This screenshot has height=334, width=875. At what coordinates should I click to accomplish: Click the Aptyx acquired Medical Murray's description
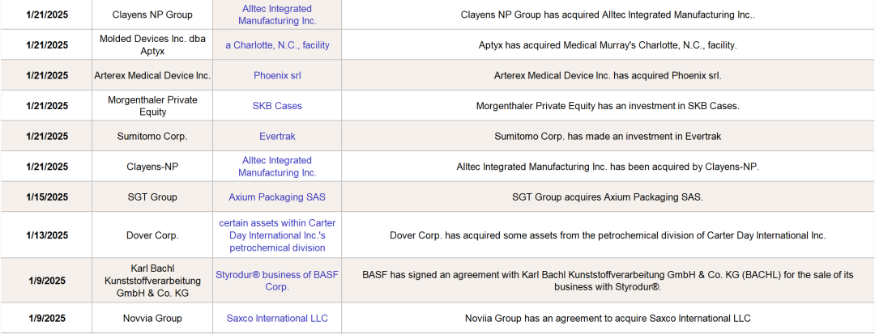[x=608, y=45]
